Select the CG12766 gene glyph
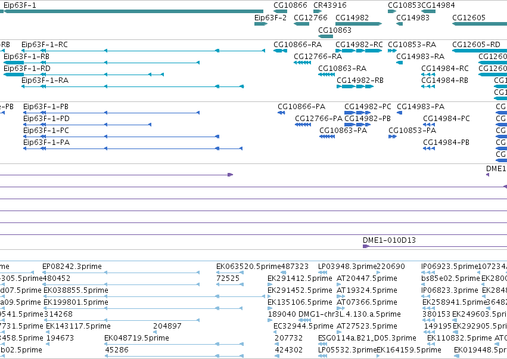This screenshot has width=507, height=359. 301,24
